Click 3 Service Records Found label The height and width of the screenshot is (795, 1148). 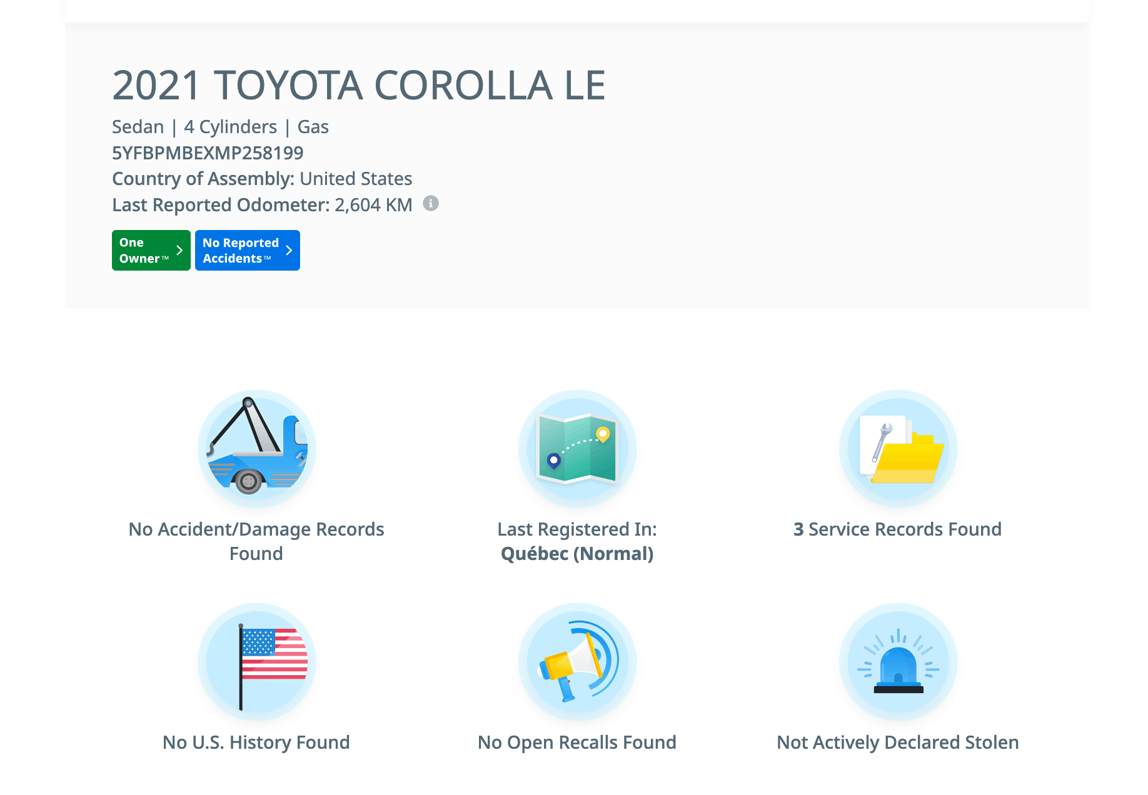pyautogui.click(x=897, y=529)
